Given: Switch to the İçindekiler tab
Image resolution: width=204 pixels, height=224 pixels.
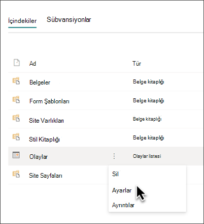Looking at the screenshot, I should [22, 21].
